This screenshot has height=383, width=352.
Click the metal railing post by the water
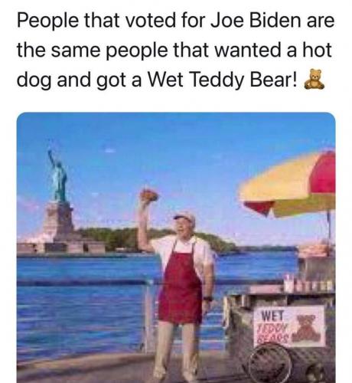[x=149, y=316]
